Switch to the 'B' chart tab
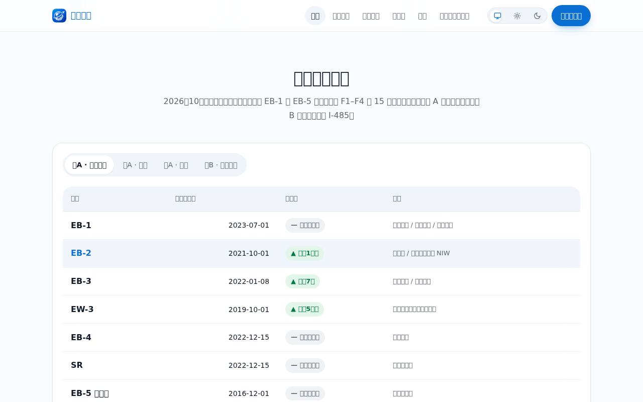The height and width of the screenshot is (402, 643). (221, 165)
